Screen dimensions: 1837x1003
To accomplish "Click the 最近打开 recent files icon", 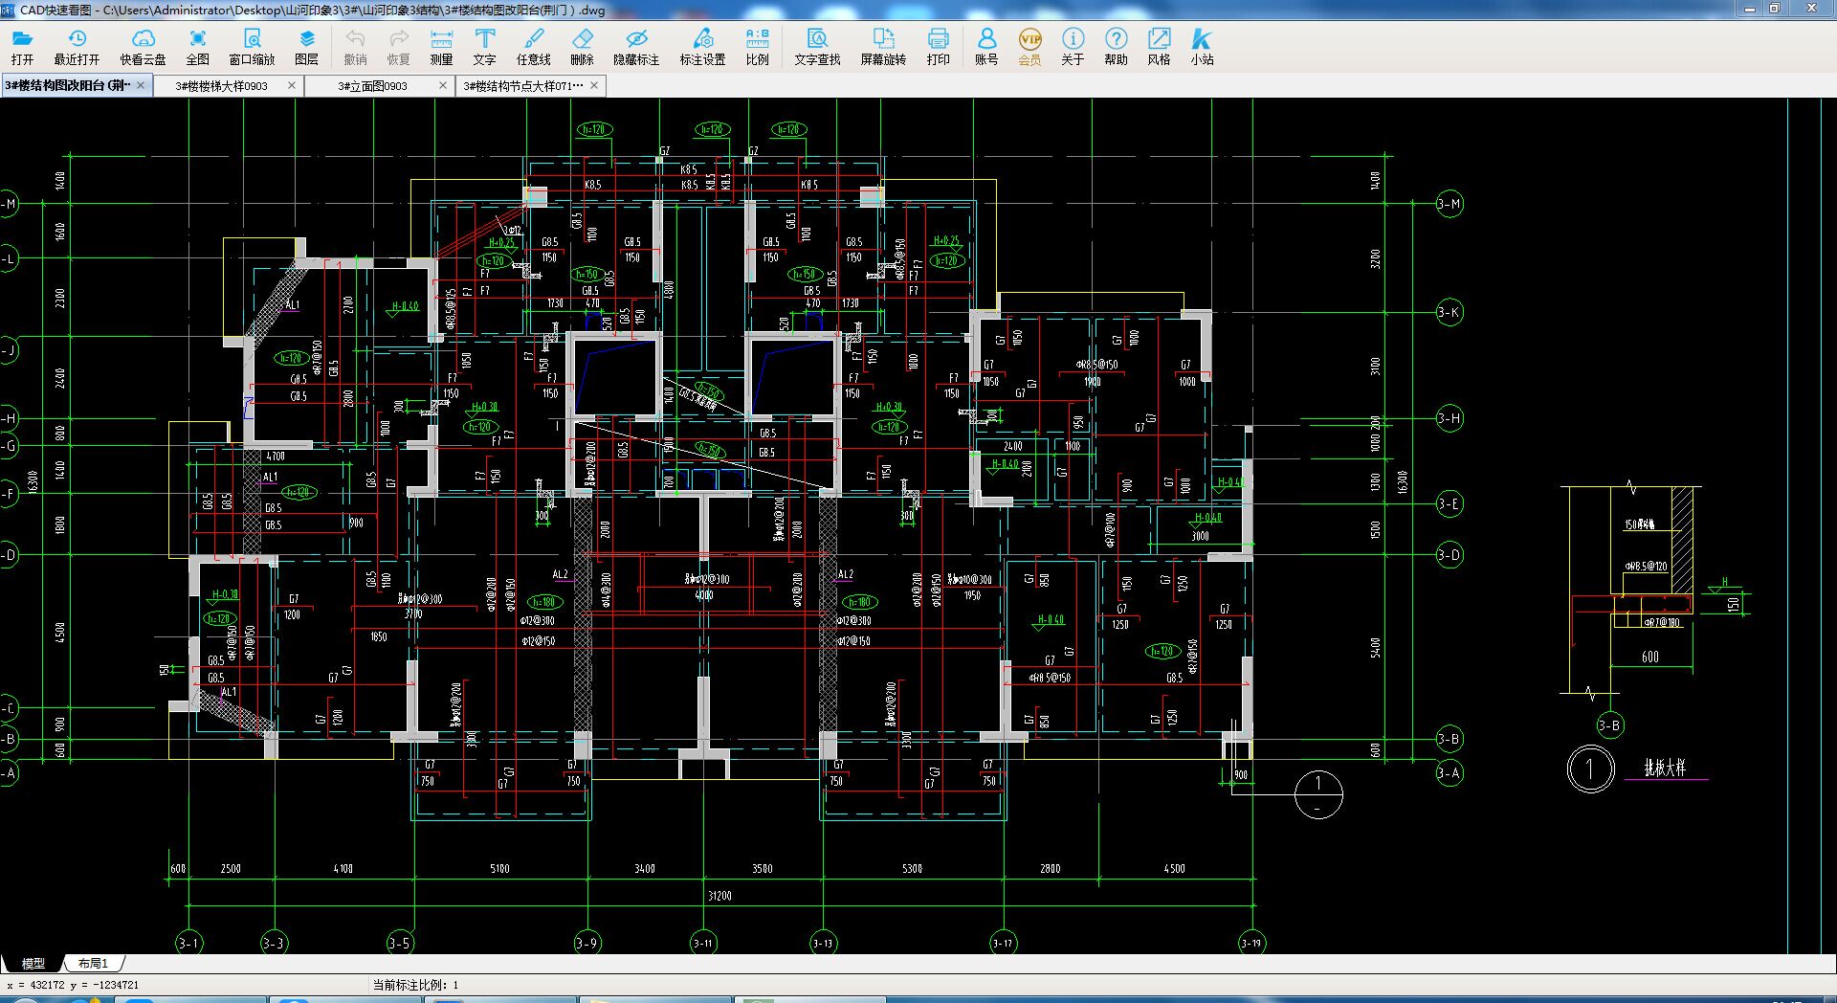I will [x=77, y=46].
